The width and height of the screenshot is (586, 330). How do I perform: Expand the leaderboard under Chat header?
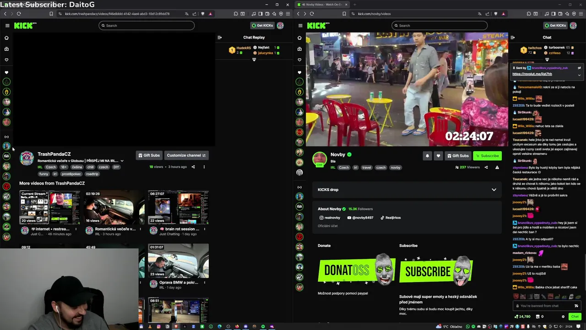(x=547, y=60)
